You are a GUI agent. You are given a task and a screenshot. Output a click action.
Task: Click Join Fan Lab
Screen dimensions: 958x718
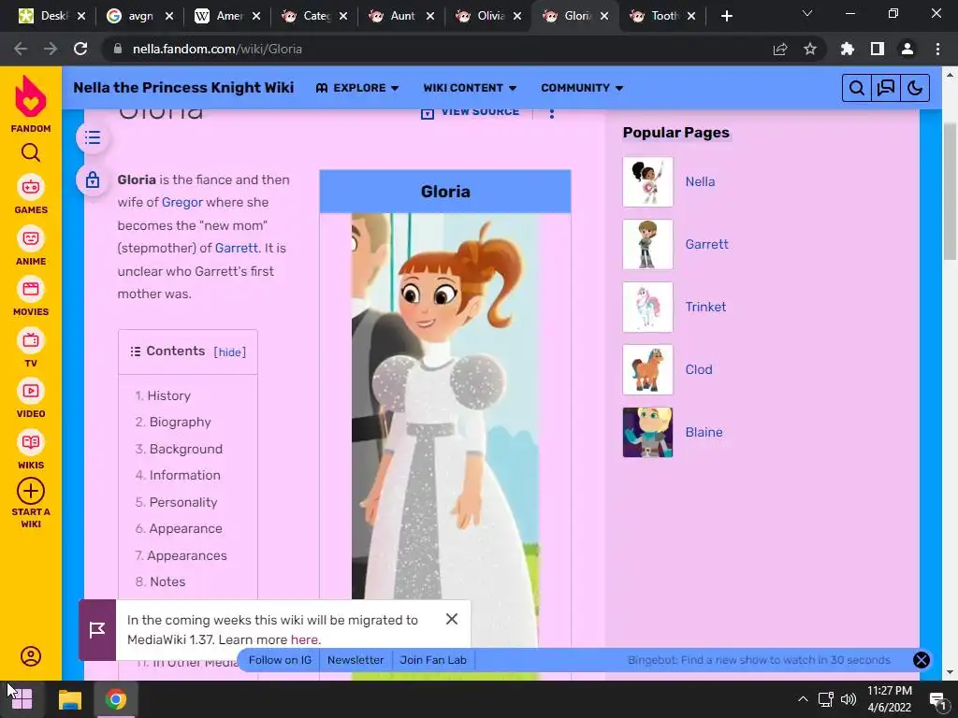pos(433,660)
